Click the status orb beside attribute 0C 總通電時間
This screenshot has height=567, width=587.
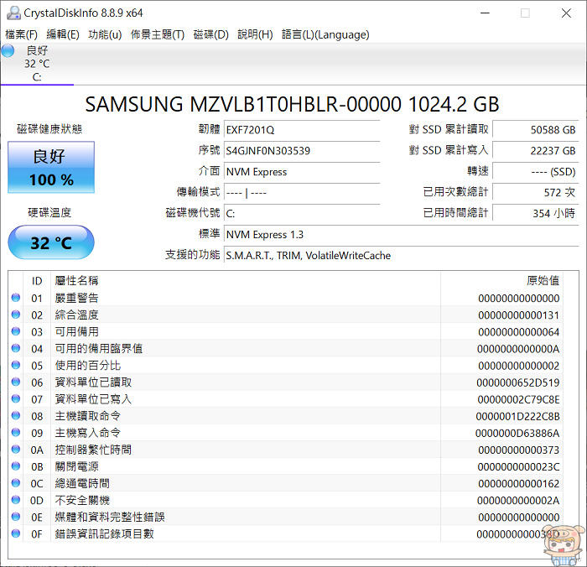click(16, 483)
